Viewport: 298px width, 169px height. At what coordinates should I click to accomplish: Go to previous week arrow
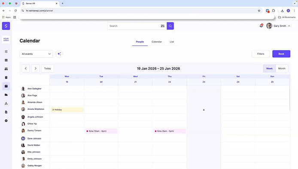[26, 69]
